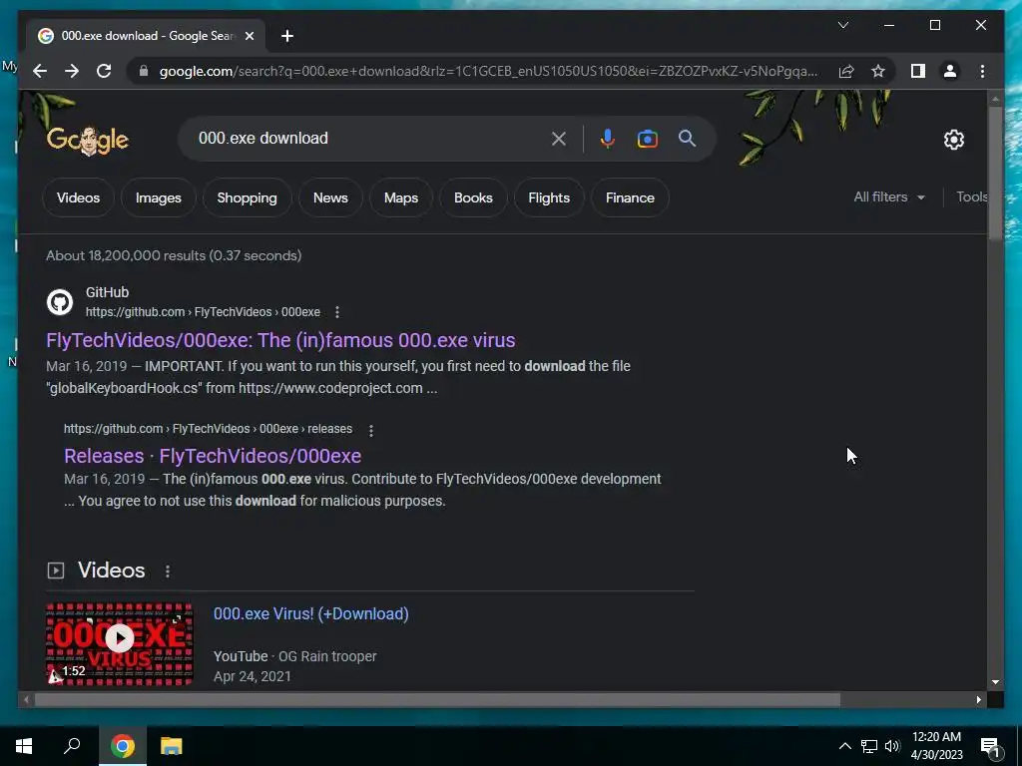
Task: Click the scroll left arrow
Action: point(26,700)
